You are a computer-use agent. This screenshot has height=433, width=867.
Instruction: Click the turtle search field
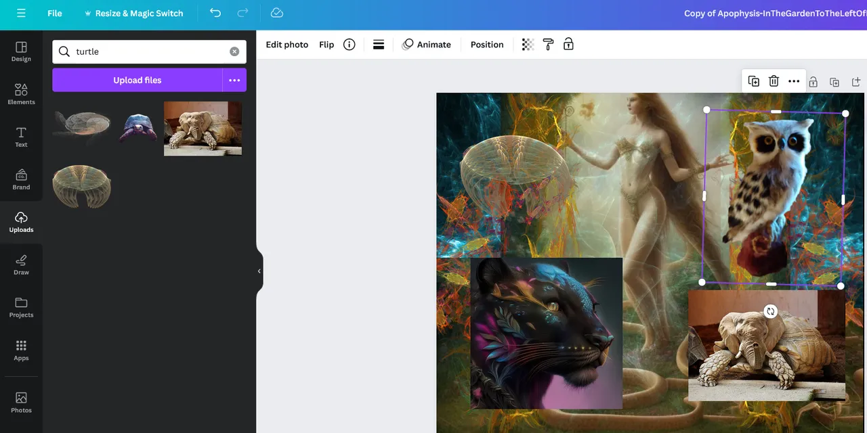(x=149, y=51)
